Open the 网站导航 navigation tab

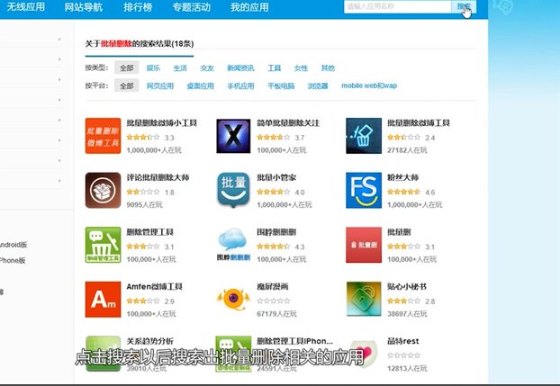click(x=83, y=7)
